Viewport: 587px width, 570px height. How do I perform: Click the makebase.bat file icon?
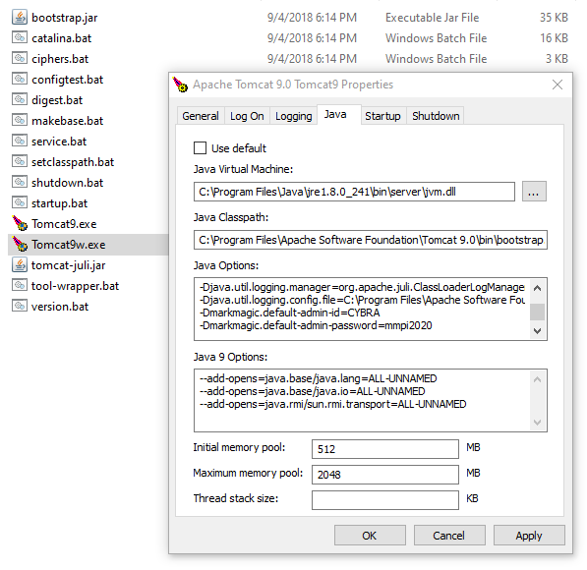pos(20,120)
